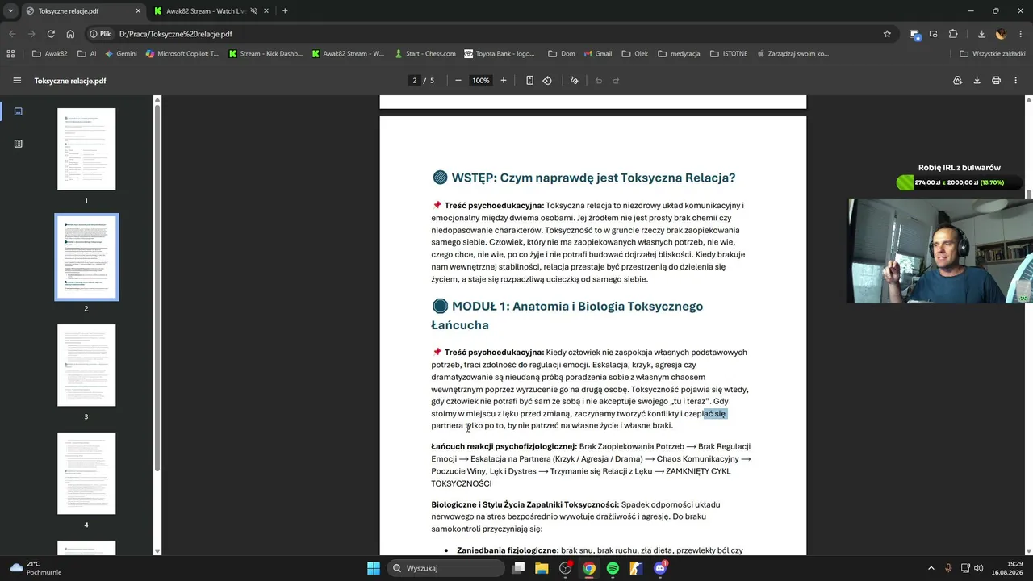Rotate the PDF counterclockwise
This screenshot has height=581, width=1033.
pyautogui.click(x=547, y=81)
